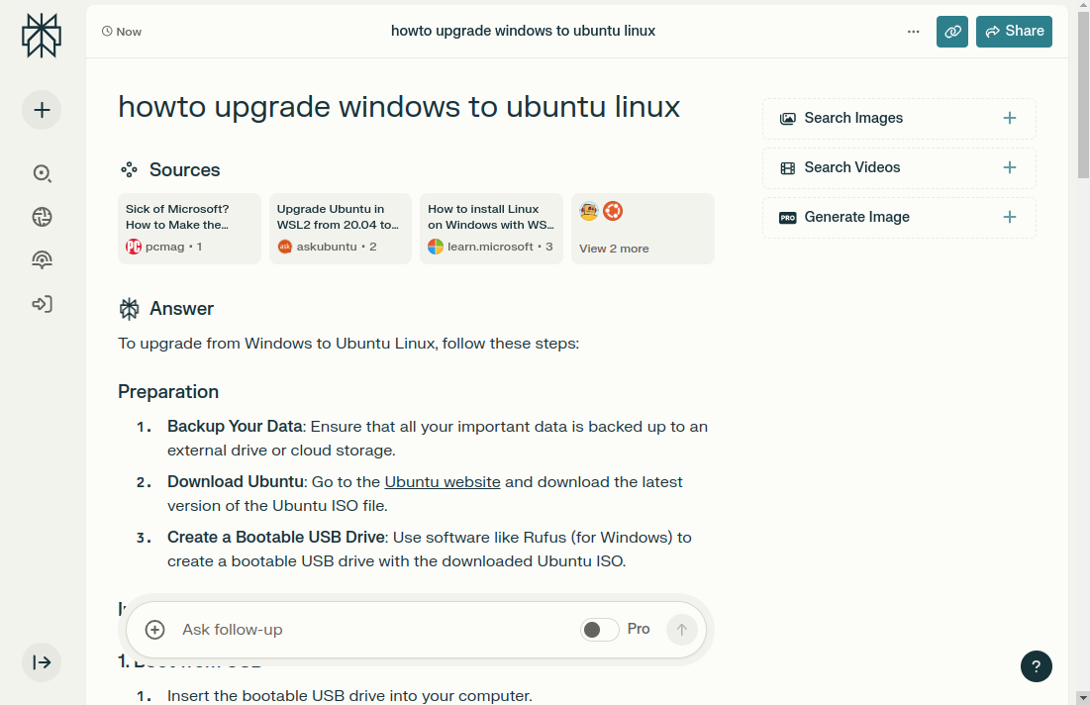Click the Share button
The image size is (1090, 705).
pyautogui.click(x=1014, y=32)
